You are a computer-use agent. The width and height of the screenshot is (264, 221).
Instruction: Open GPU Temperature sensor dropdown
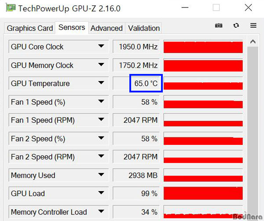[101, 83]
